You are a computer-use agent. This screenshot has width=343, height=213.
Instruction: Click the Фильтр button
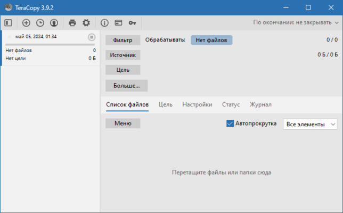(123, 40)
